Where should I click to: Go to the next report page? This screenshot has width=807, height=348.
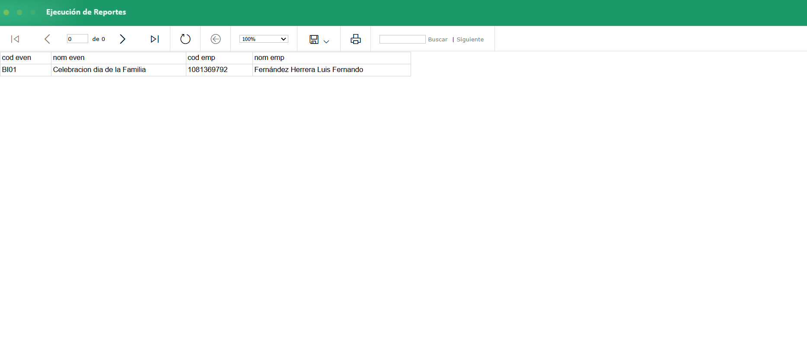122,39
